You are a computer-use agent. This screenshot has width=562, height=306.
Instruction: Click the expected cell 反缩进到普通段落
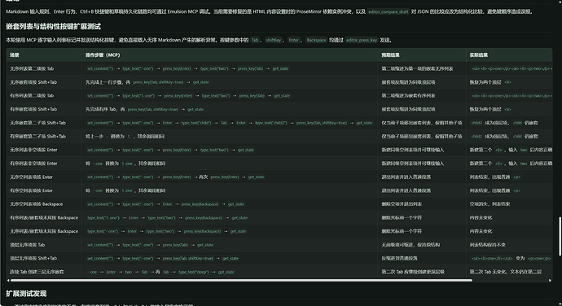pyautogui.click(x=399, y=258)
